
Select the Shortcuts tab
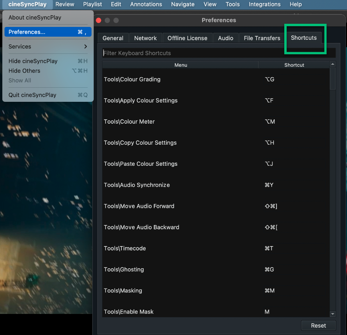304,38
